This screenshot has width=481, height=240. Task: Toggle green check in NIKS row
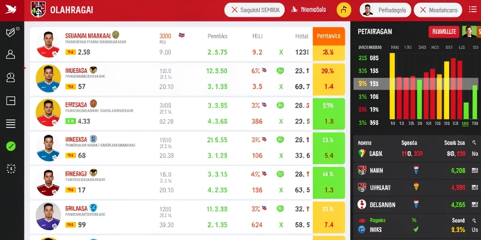(x=416, y=229)
